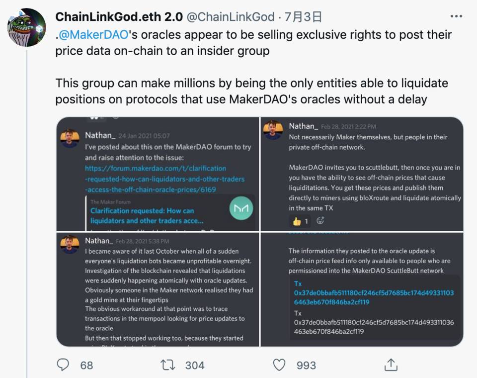This screenshot has height=378, width=477.
Task: Click the forum.makerdao.com URL in image
Action: point(164,179)
